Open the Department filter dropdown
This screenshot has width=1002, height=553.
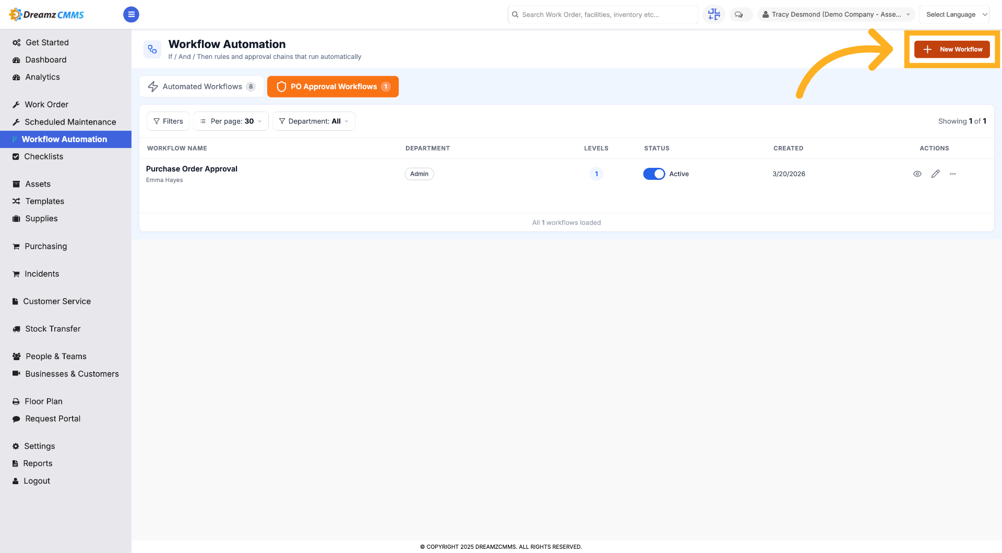pos(314,121)
